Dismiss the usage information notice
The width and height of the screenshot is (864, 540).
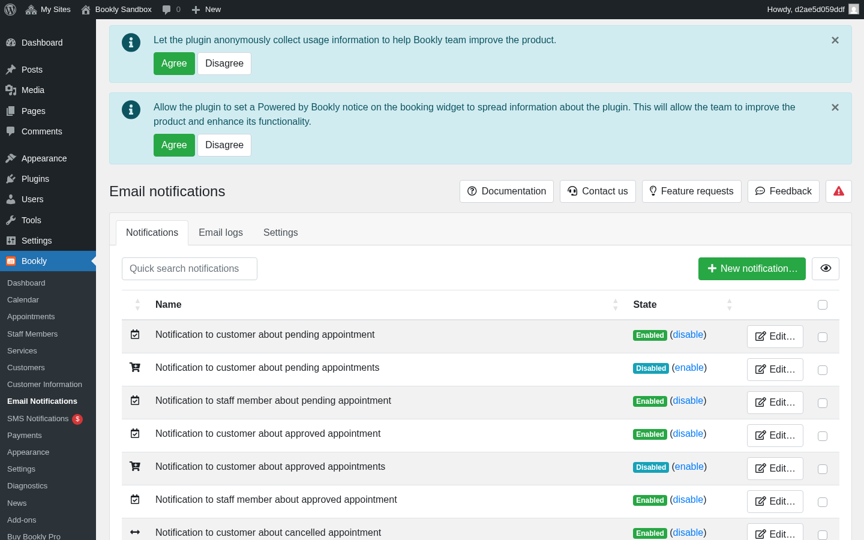pos(835,40)
